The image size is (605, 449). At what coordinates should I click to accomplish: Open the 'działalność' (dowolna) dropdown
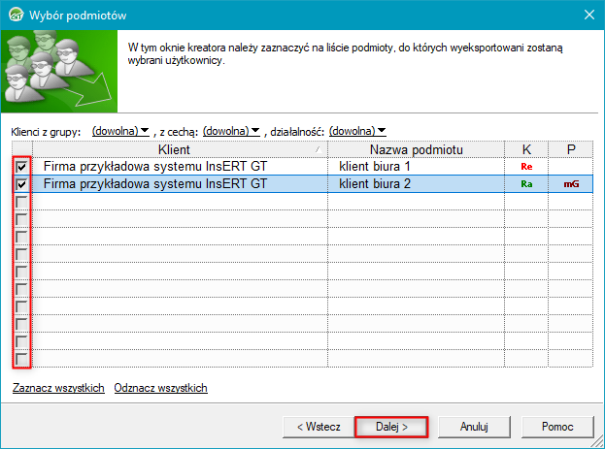pyautogui.click(x=357, y=131)
